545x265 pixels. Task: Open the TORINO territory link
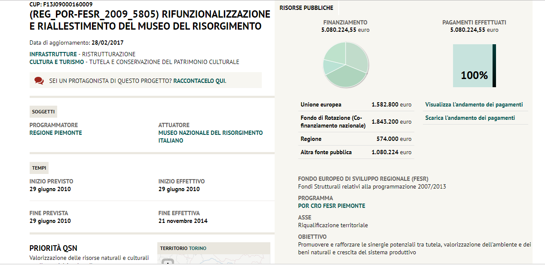198,248
